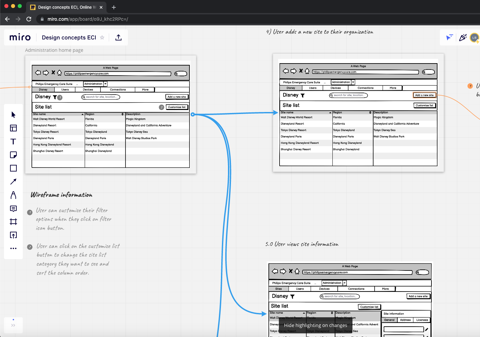Image resolution: width=480 pixels, height=337 pixels.
Task: Click the number 1 badge beside filter note
Action: click(30, 212)
